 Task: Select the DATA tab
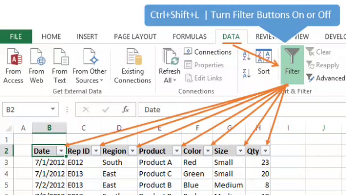[x=231, y=37]
